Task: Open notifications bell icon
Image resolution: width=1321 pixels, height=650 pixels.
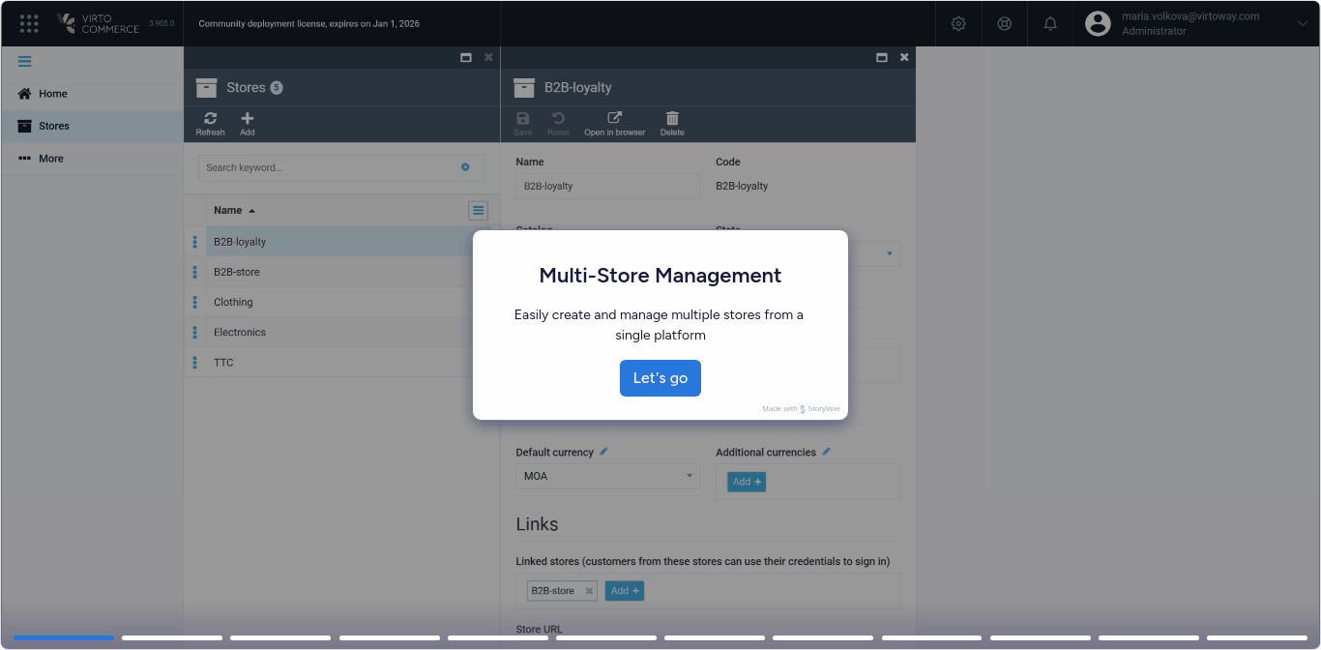Action: [x=1050, y=23]
